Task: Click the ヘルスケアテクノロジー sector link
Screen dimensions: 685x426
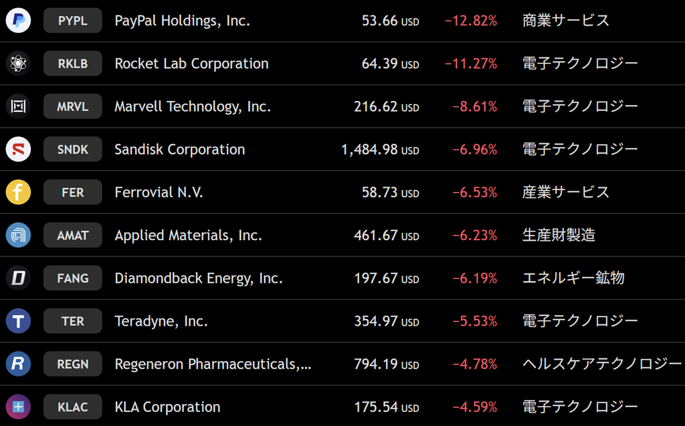Action: [602, 364]
